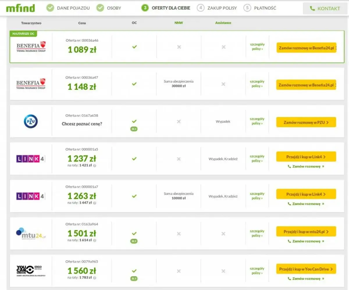Click OC checkmark in 1 089 zł offer

tap(134, 47)
